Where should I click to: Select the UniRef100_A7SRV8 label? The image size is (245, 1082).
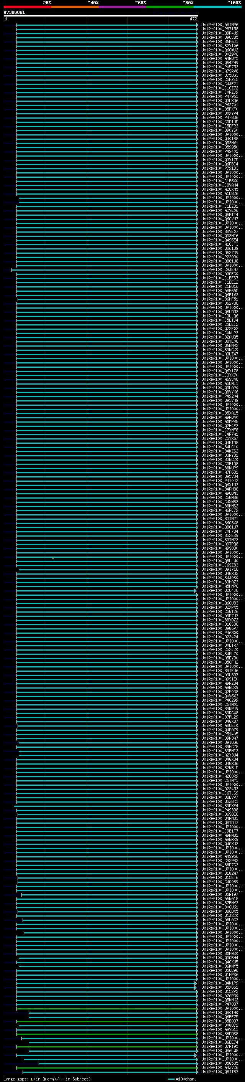click(x=220, y=71)
